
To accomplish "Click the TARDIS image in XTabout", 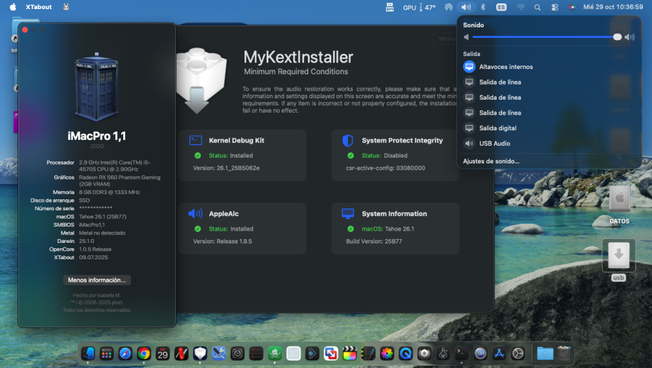I will [x=96, y=87].
